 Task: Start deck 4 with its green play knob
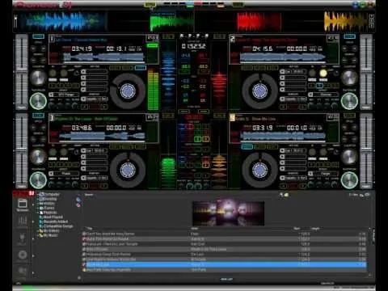coord(349,180)
